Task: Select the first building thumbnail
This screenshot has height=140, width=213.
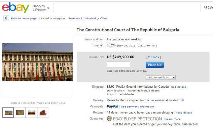Action: 8,113
